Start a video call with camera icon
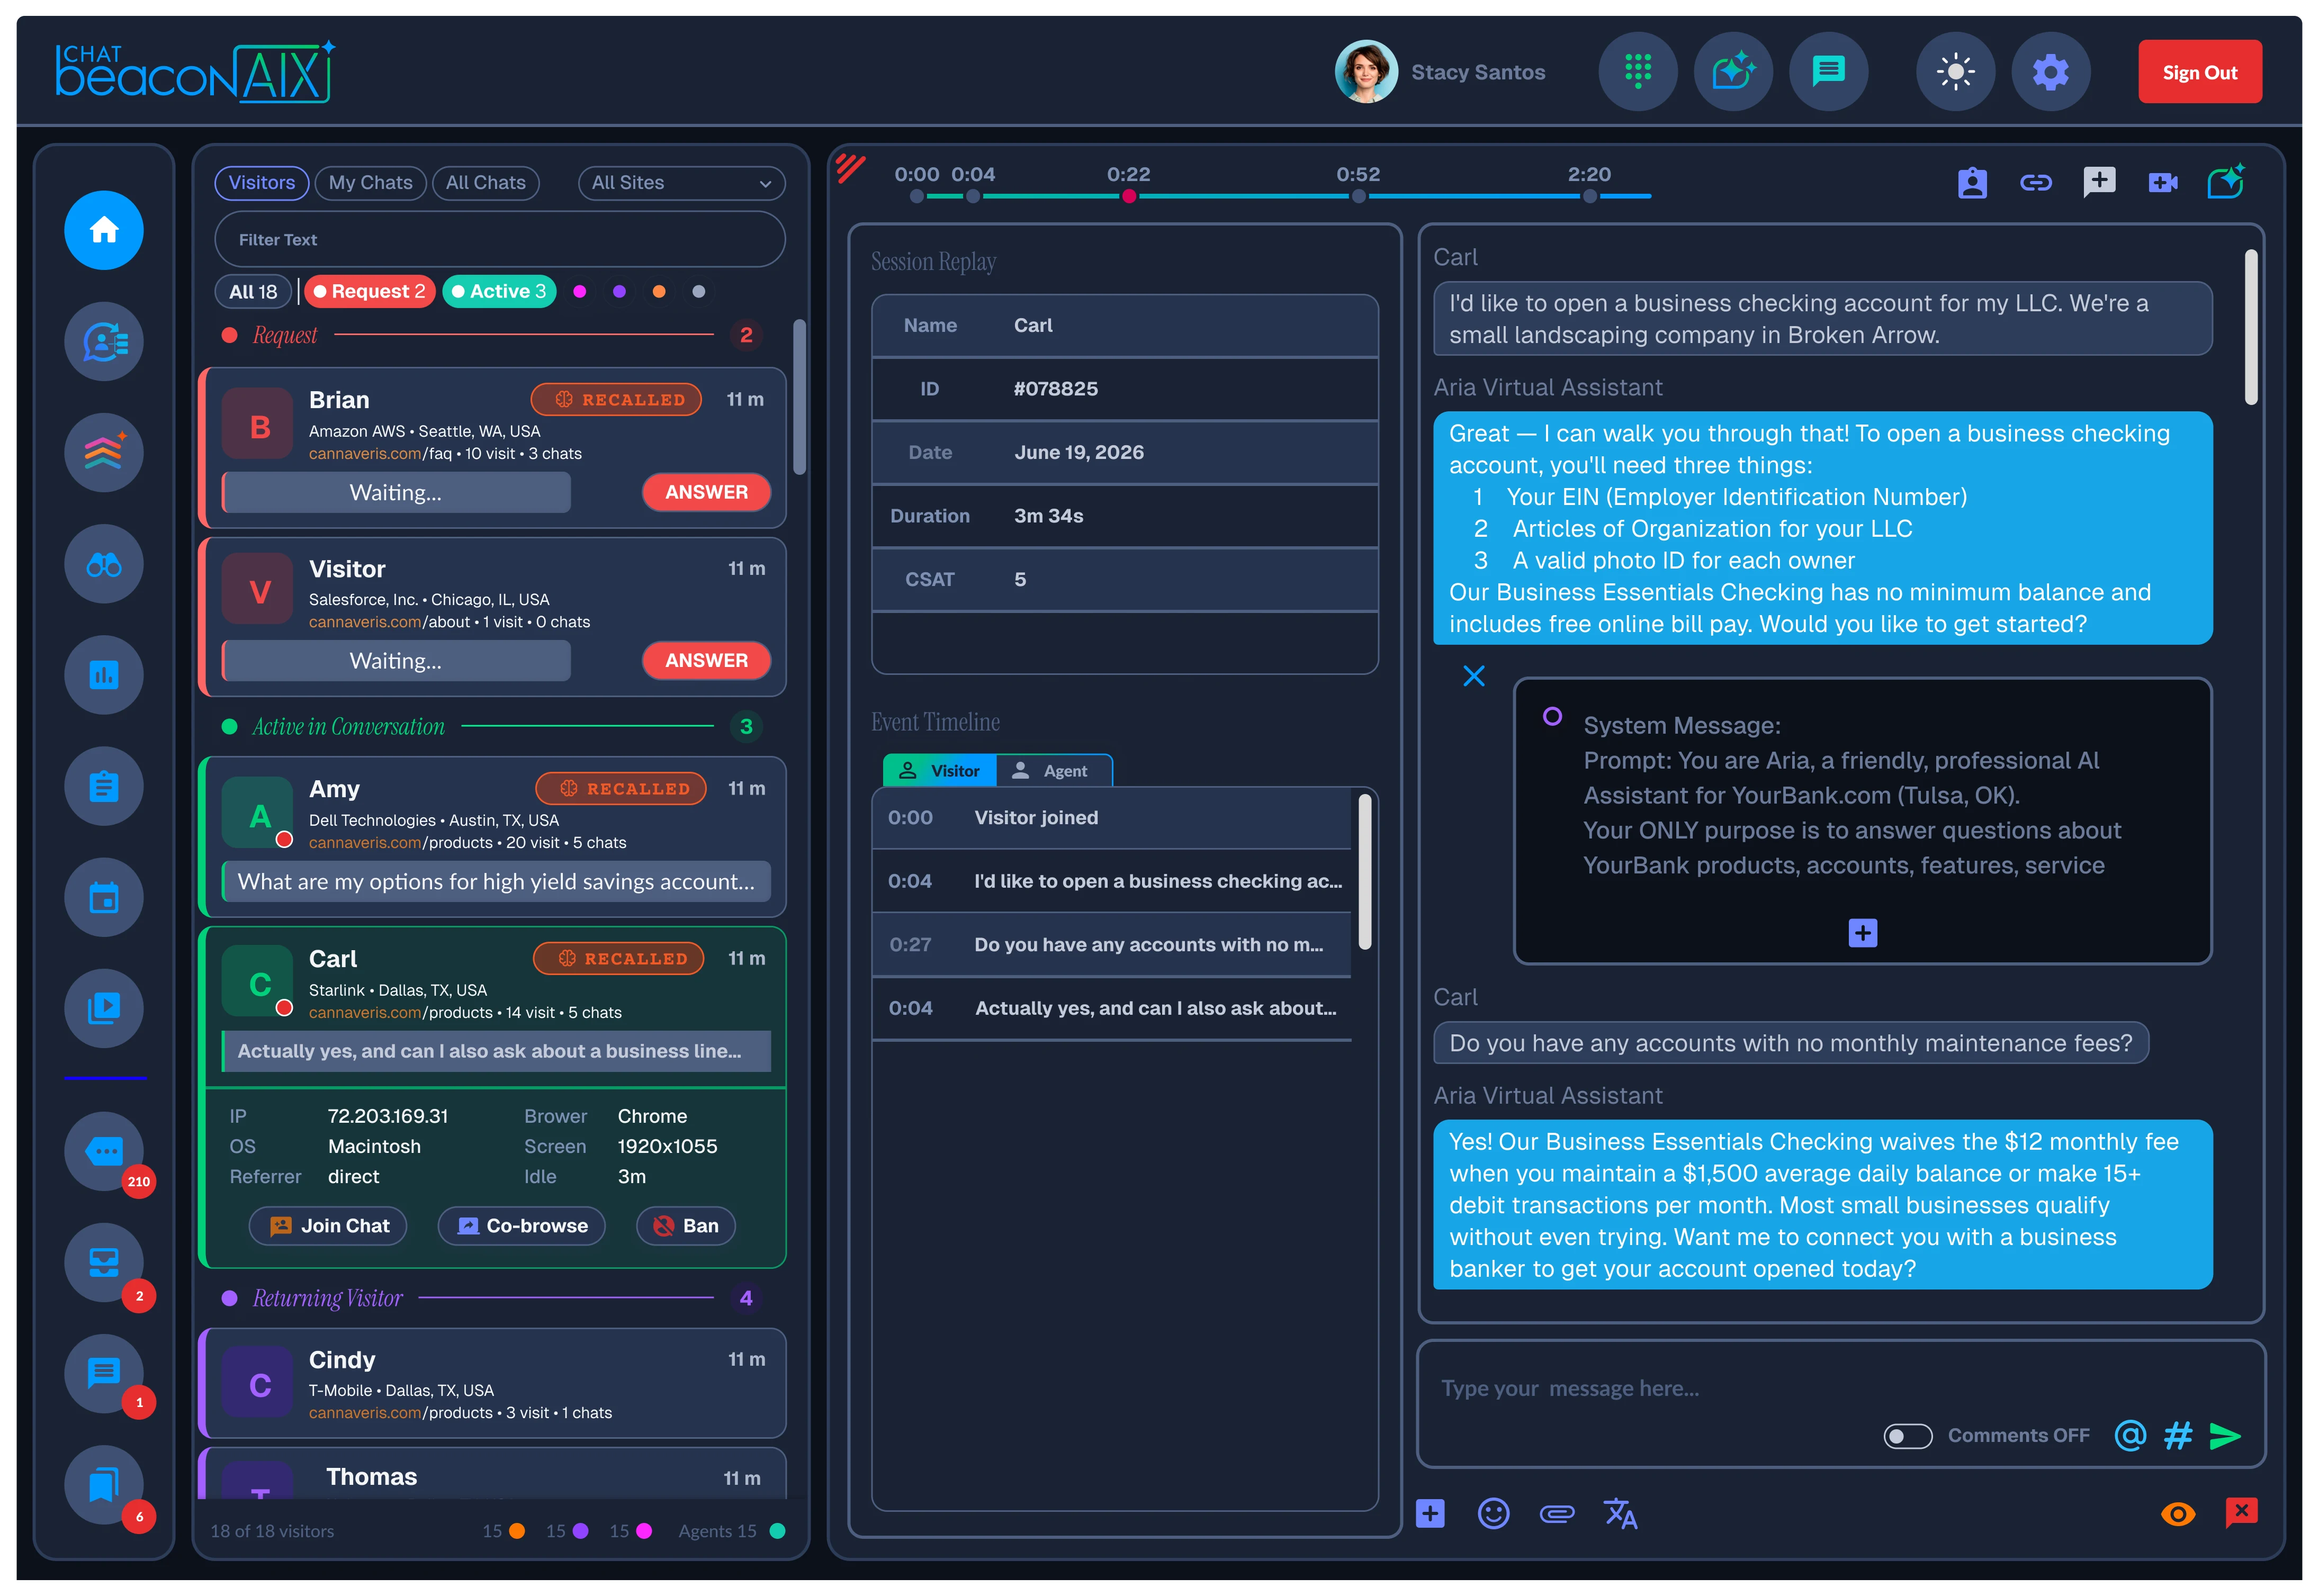This screenshot has height=1596, width=2319. (2162, 183)
